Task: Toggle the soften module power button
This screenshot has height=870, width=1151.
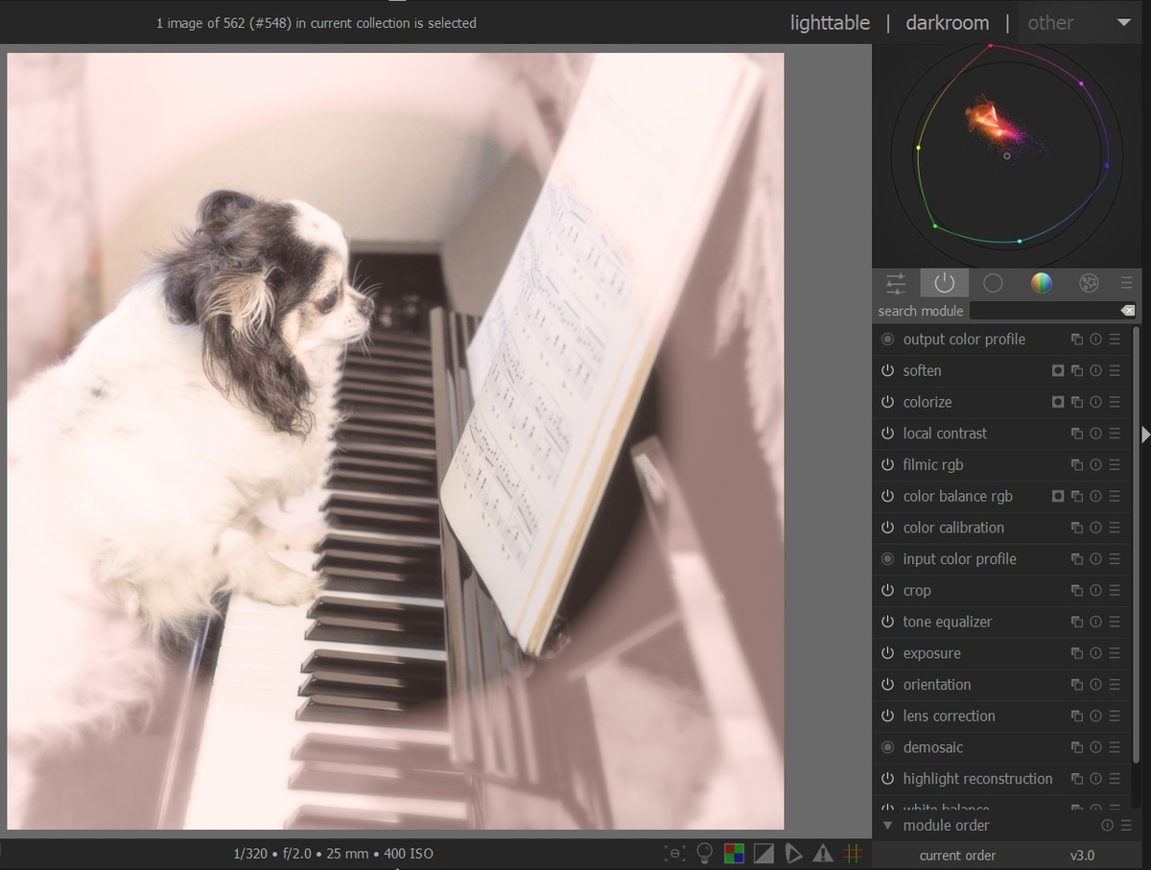Action: coord(887,370)
